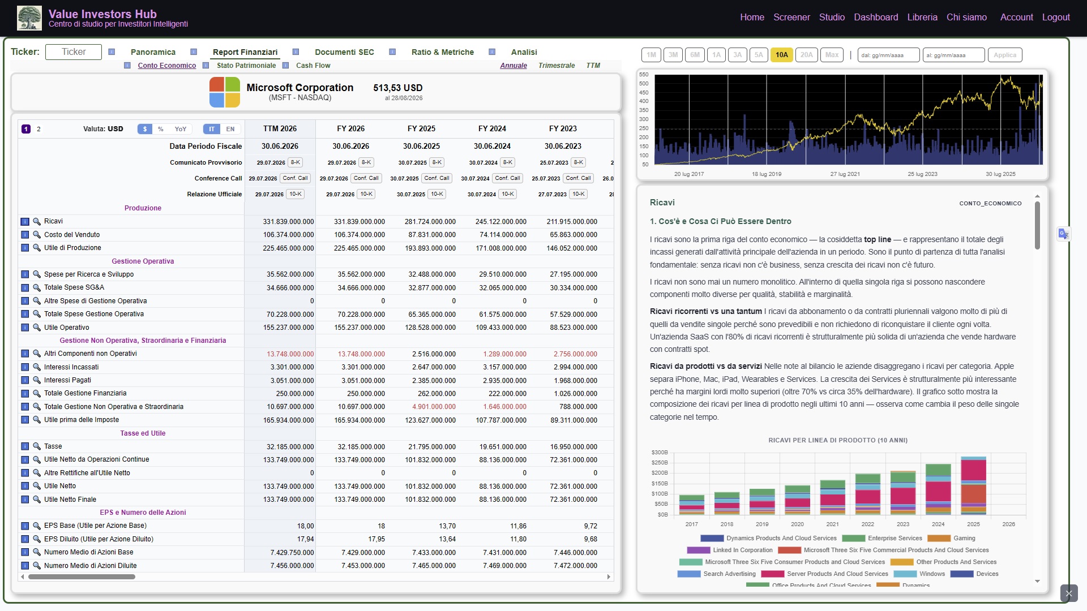Click the 'dal: gg/mm/aaaa' start date field

click(x=888, y=55)
